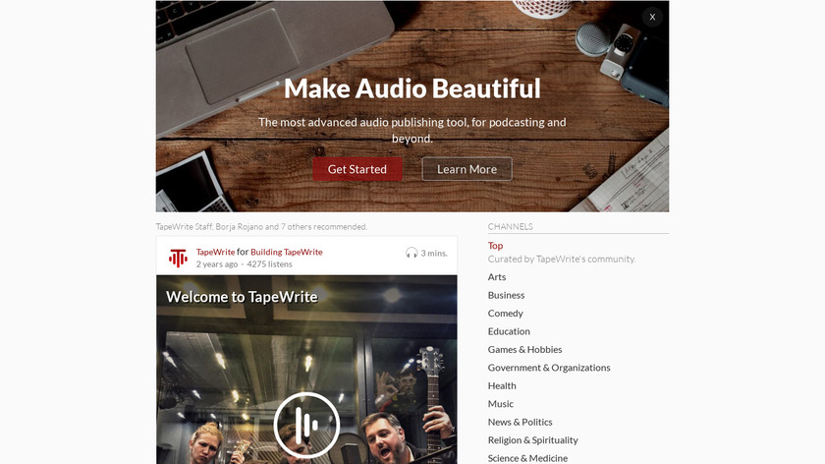The height and width of the screenshot is (464, 825).
Task: Open the Welcome to TapeWrite cover image
Action: pyautogui.click(x=306, y=370)
